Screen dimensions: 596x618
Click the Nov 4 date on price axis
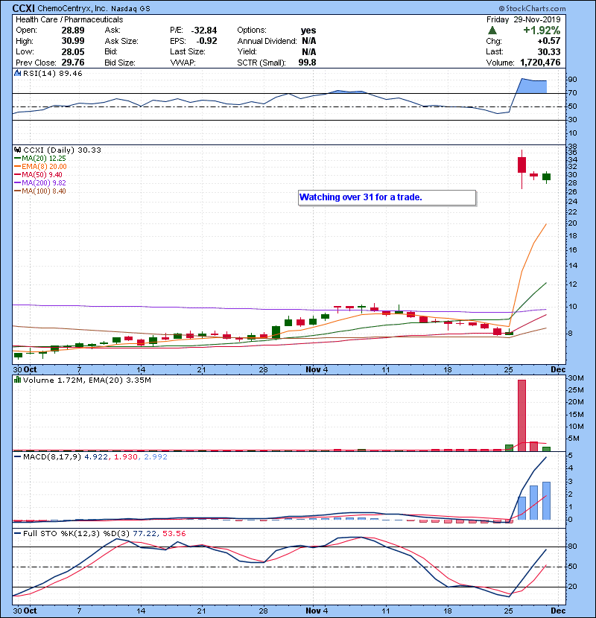[x=317, y=370]
